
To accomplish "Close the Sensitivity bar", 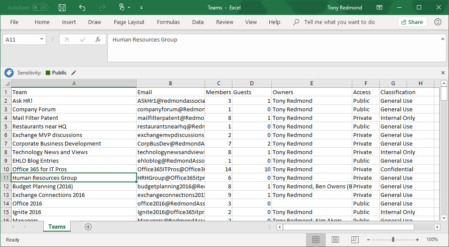I will click(x=443, y=73).
